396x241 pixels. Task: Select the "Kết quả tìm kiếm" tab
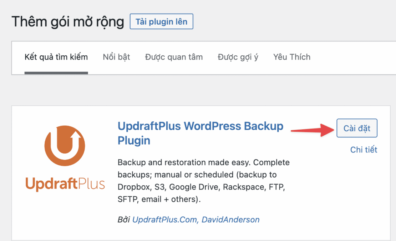pos(56,57)
